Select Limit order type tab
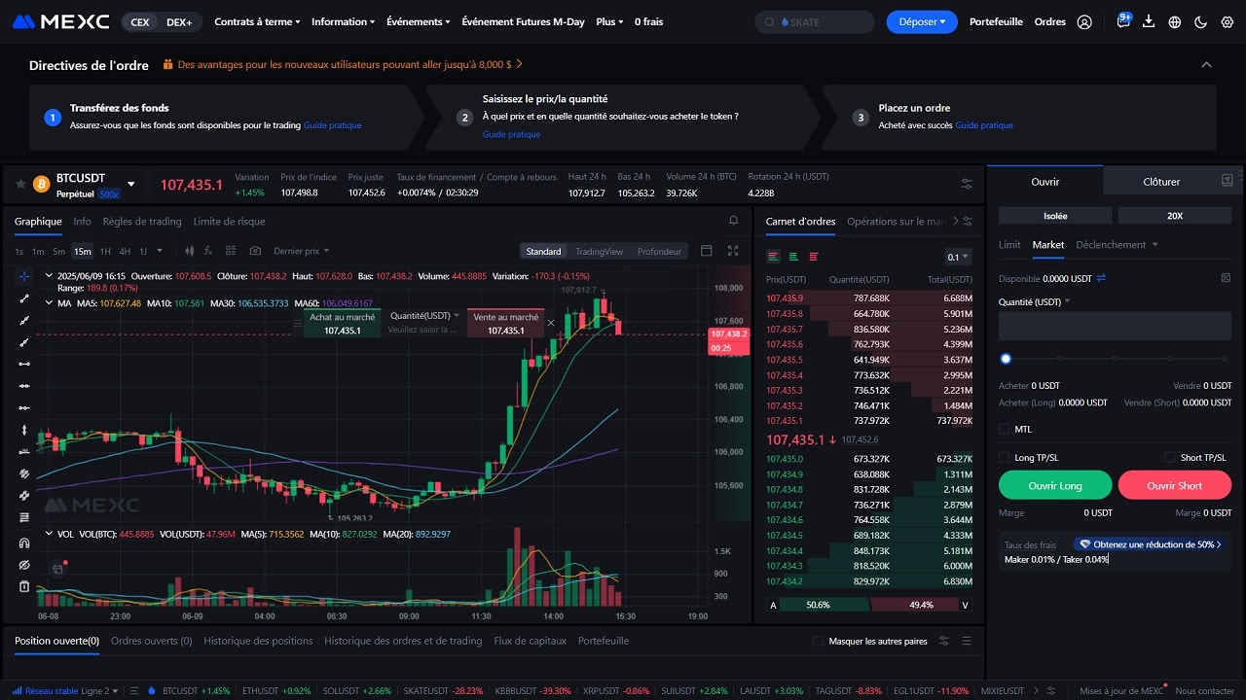The height and width of the screenshot is (700, 1246). (x=1009, y=244)
